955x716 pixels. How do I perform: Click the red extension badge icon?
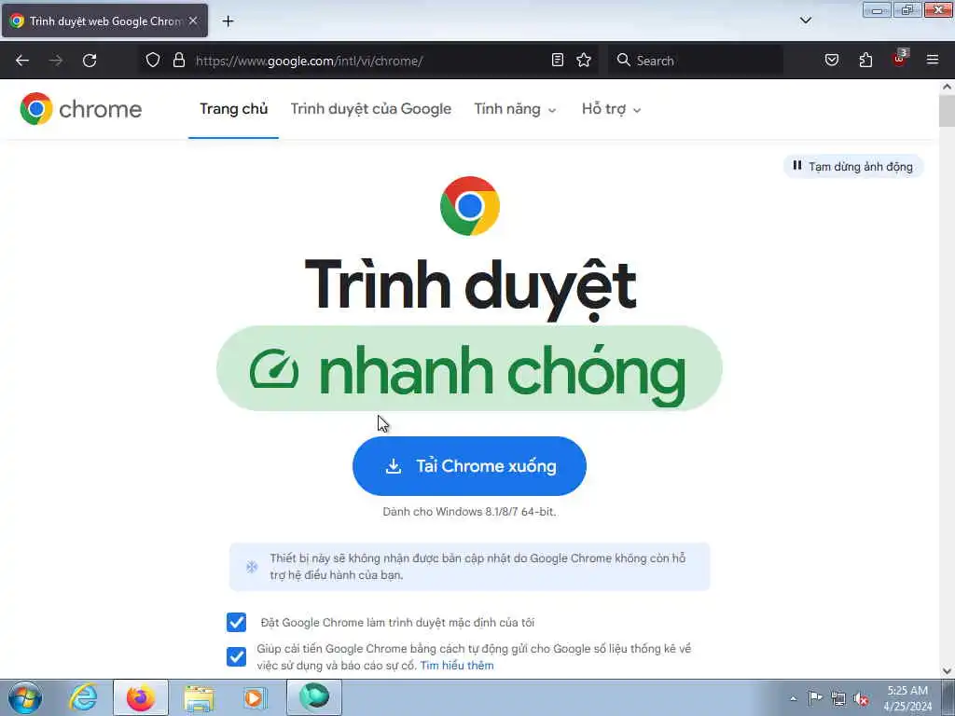click(x=900, y=59)
